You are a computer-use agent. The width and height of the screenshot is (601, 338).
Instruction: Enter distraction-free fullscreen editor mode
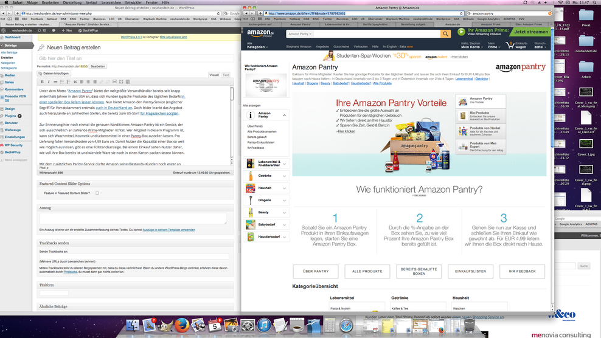[121, 81]
